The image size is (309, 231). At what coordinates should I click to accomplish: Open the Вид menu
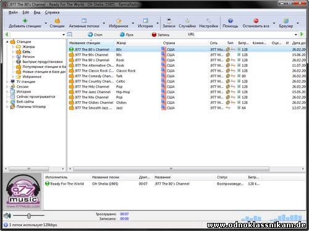(x=37, y=12)
